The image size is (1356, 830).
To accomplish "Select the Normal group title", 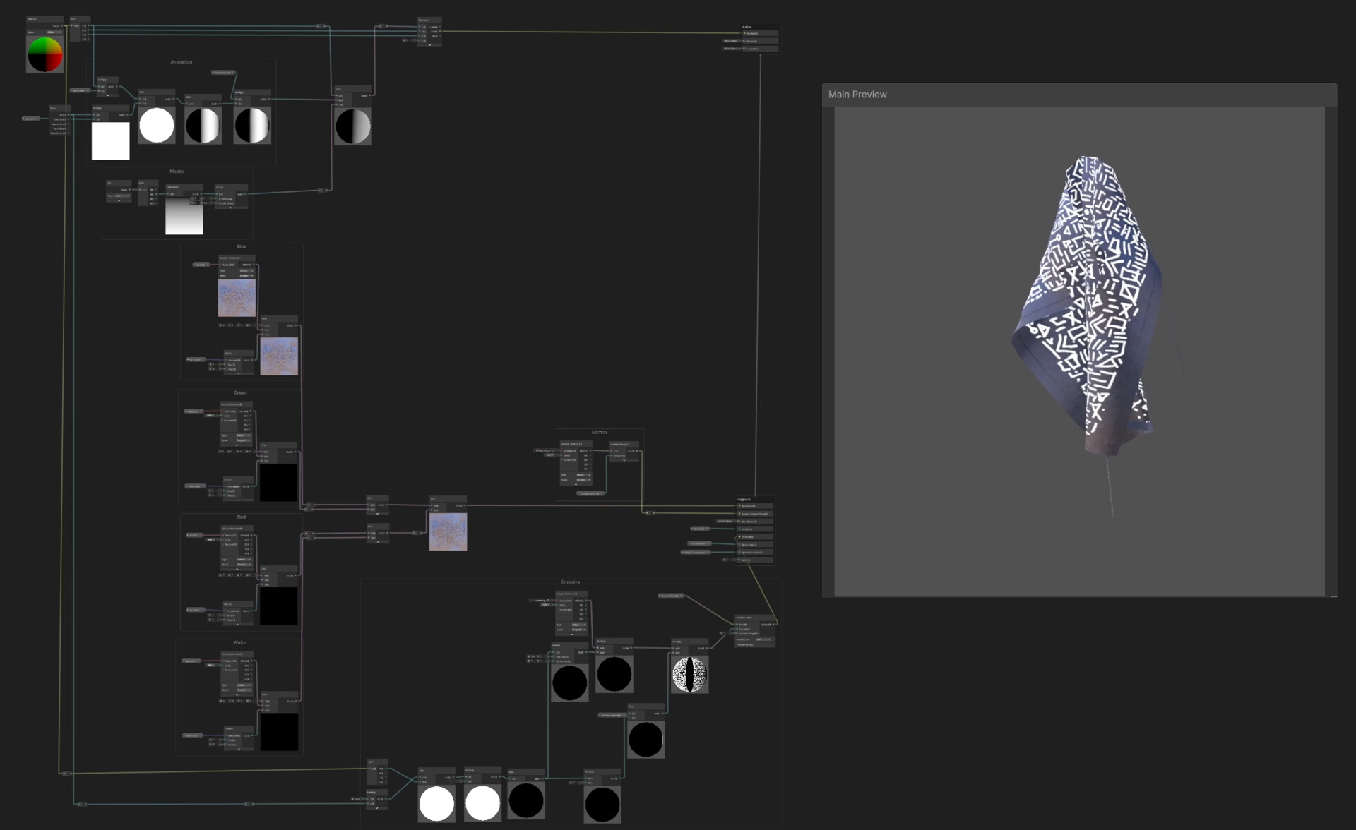I will pyautogui.click(x=599, y=432).
